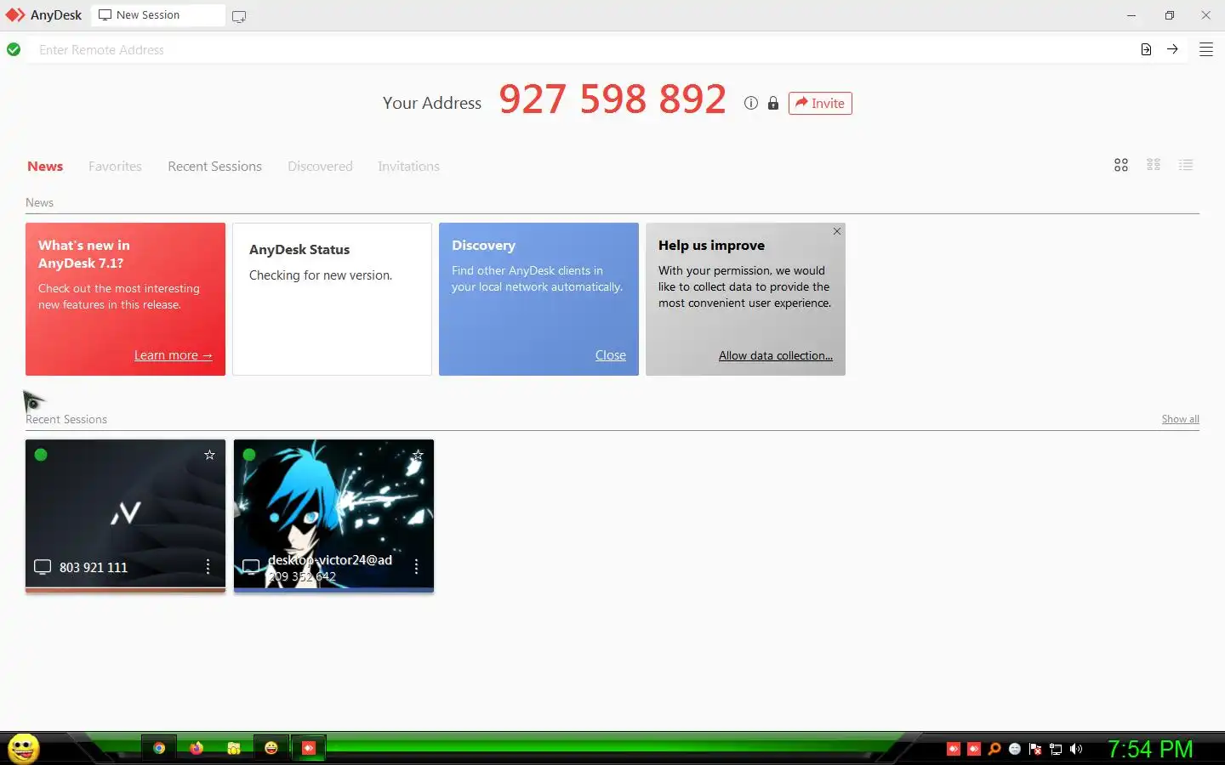Open Chrome from the taskbar
The image size is (1225, 765).
pos(159,748)
